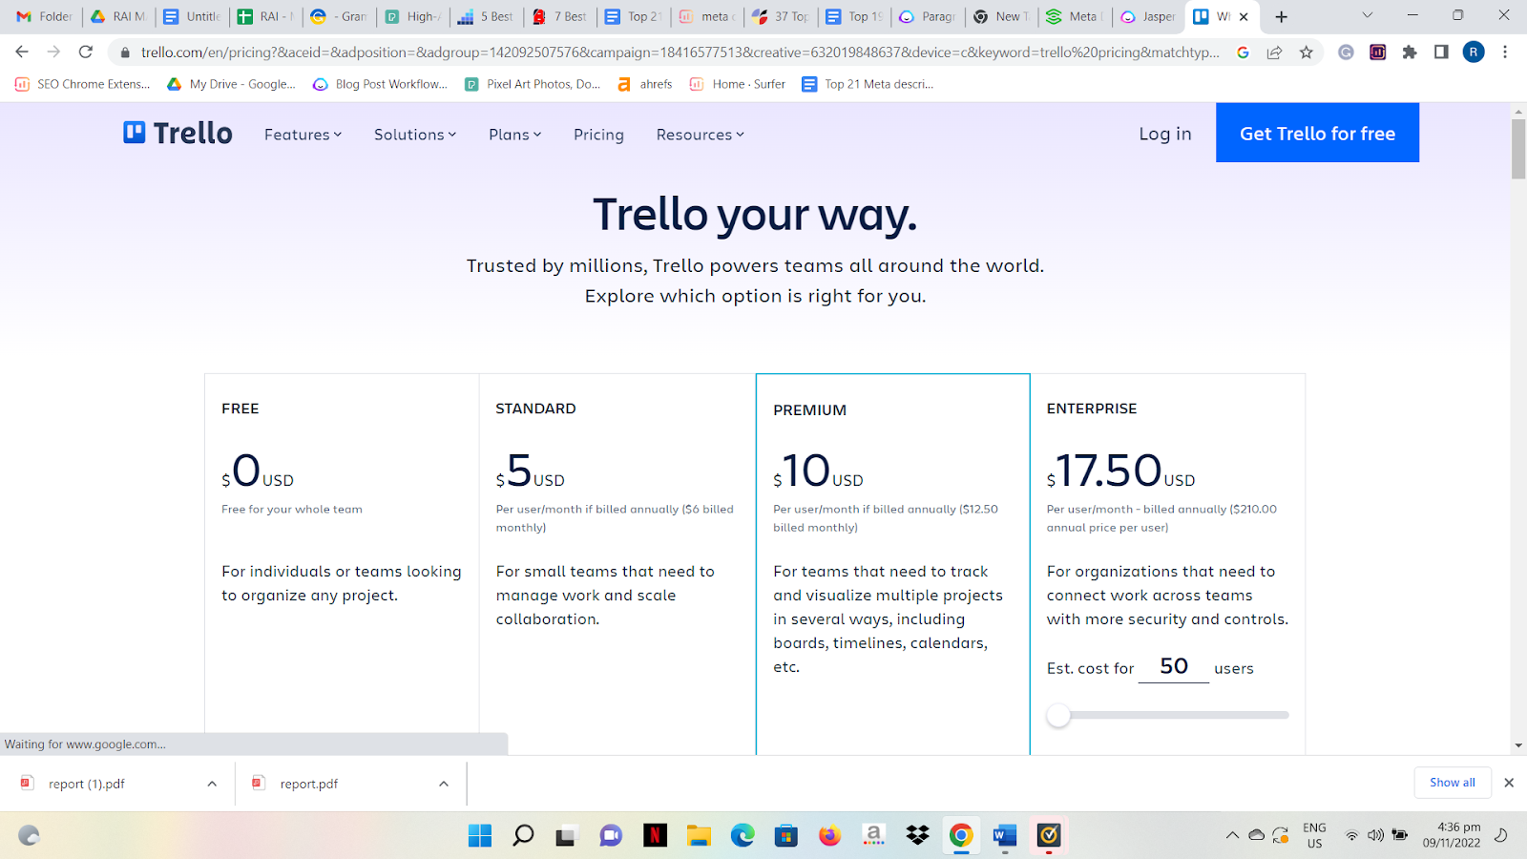Open the Pricing navigation link
Viewport: 1527px width, 859px height.
tap(598, 135)
